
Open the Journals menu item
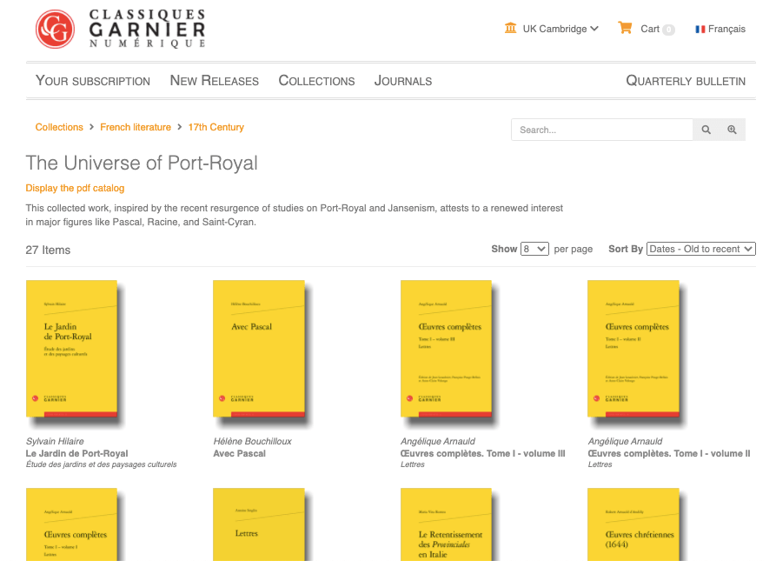click(x=402, y=80)
